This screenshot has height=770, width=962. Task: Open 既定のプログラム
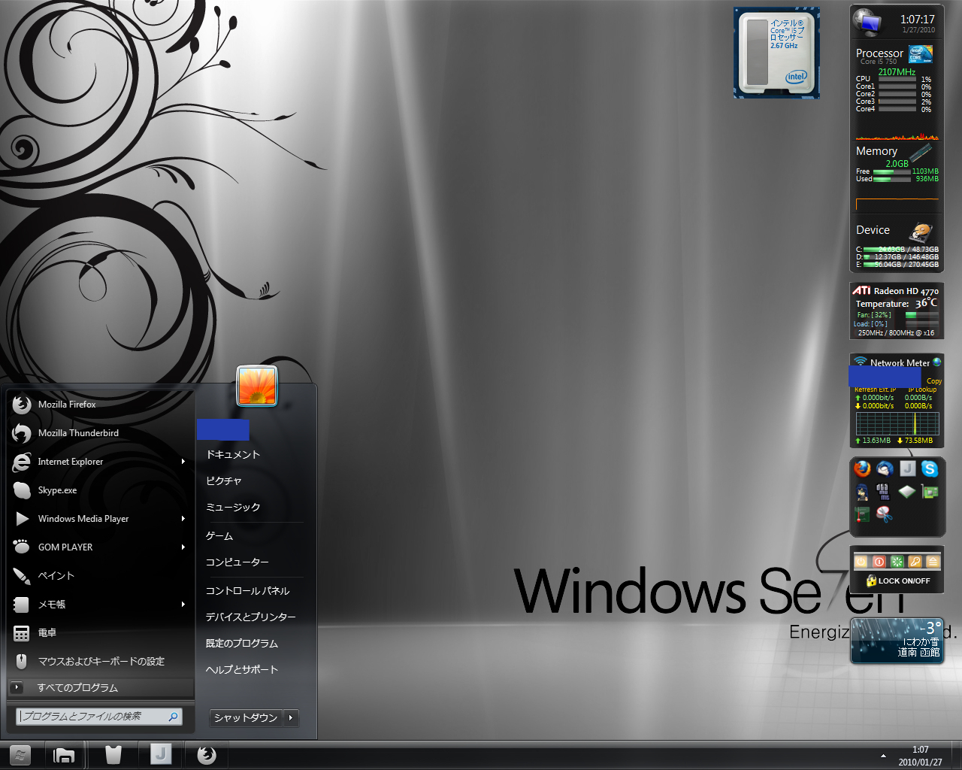[242, 644]
